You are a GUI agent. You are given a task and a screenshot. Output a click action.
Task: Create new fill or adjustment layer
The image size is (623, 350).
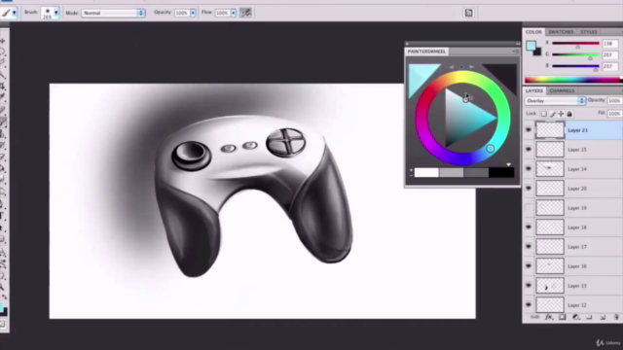point(575,317)
